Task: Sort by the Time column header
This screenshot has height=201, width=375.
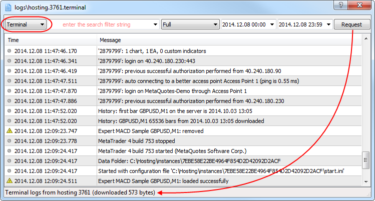Action: click(x=50, y=40)
